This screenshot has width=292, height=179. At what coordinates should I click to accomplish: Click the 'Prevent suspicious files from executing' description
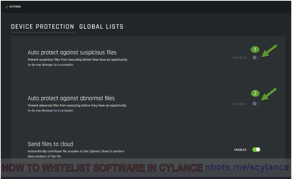pyautogui.click(x=77, y=62)
